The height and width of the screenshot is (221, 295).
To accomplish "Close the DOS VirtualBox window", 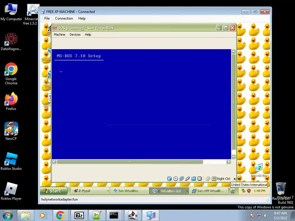I will (232, 28).
